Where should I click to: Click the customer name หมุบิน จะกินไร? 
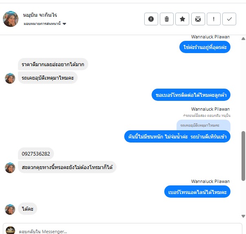(40, 15)
